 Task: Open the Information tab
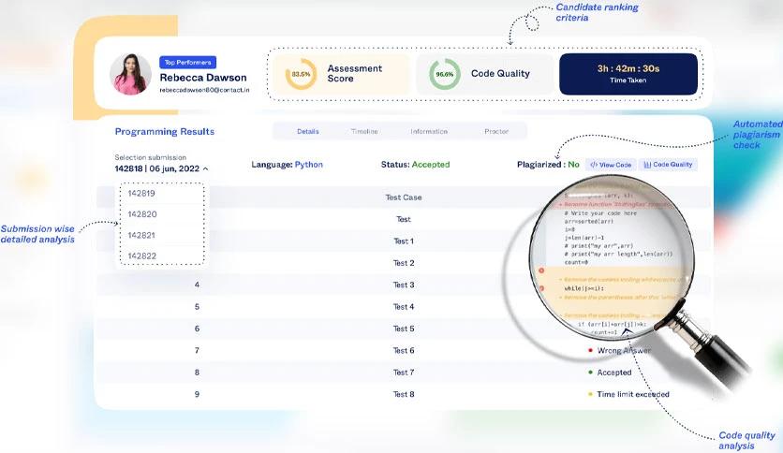pos(429,131)
